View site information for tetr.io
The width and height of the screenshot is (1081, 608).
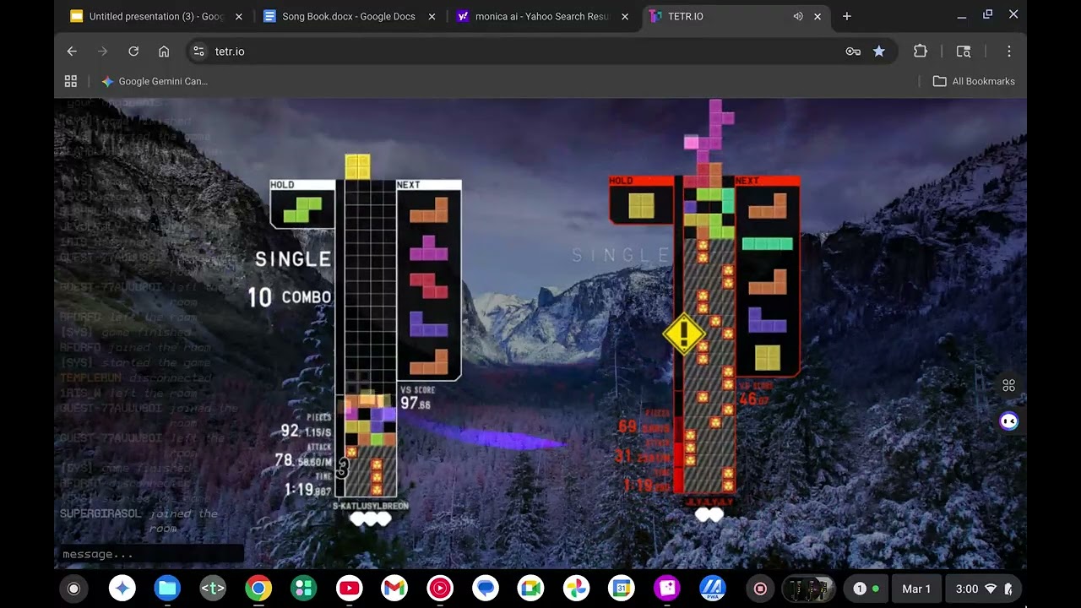[x=198, y=52]
